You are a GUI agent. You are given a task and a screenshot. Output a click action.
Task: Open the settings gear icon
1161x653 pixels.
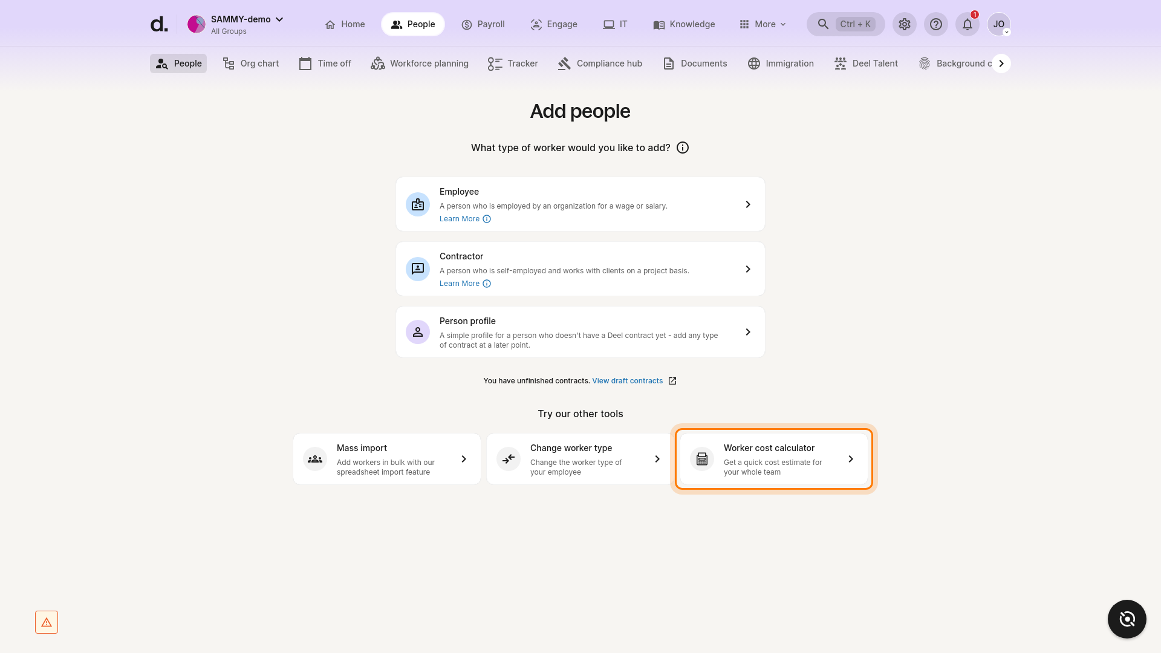[x=905, y=24]
